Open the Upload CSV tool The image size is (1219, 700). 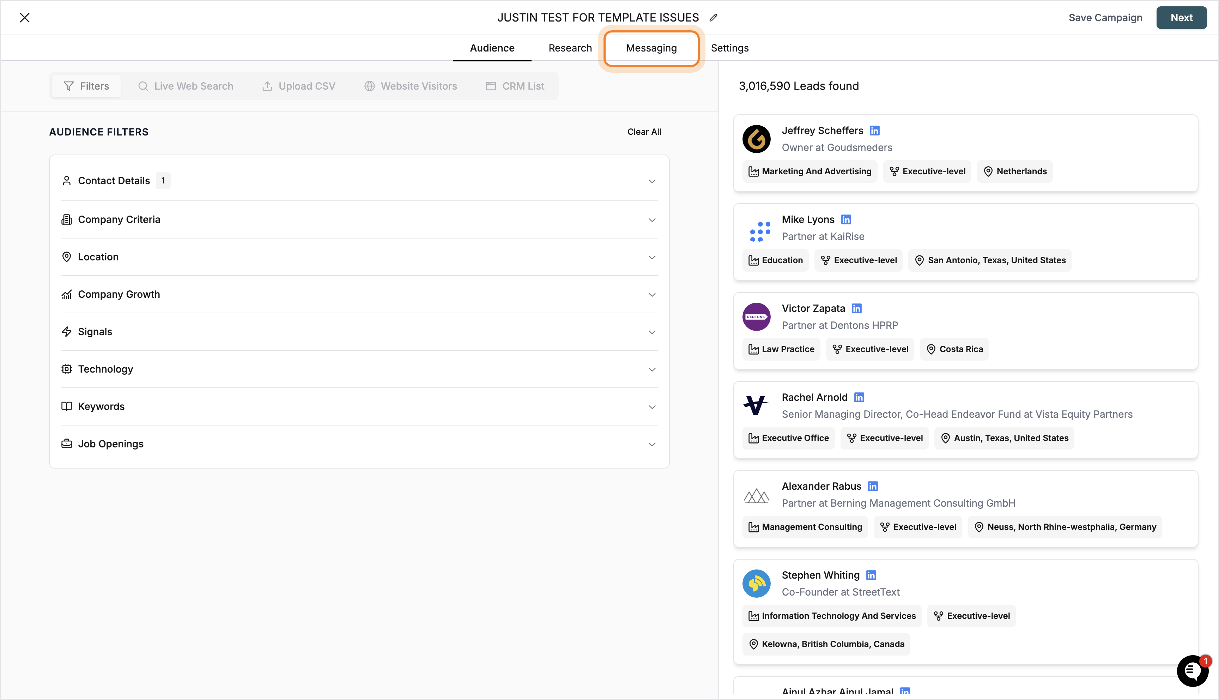point(298,86)
